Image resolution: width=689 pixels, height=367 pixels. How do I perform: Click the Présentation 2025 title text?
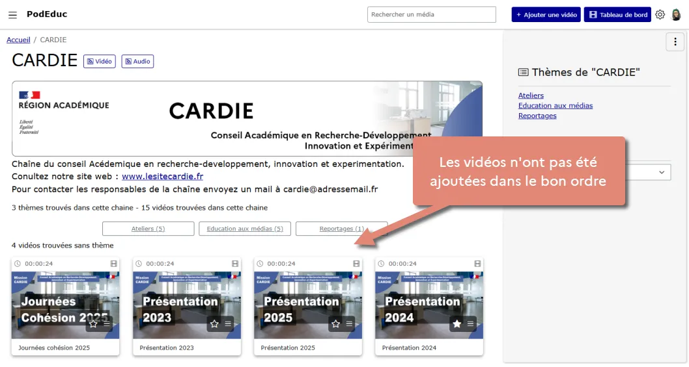(288, 348)
